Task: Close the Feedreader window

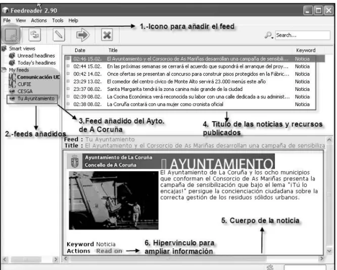Action: [328, 10]
